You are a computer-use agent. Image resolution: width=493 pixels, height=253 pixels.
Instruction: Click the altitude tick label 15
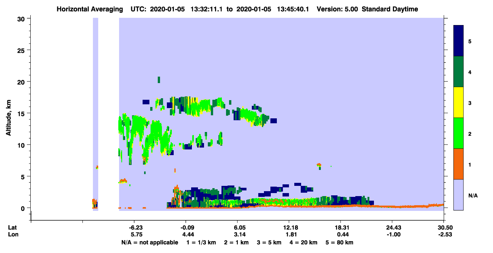click(x=22, y=113)
